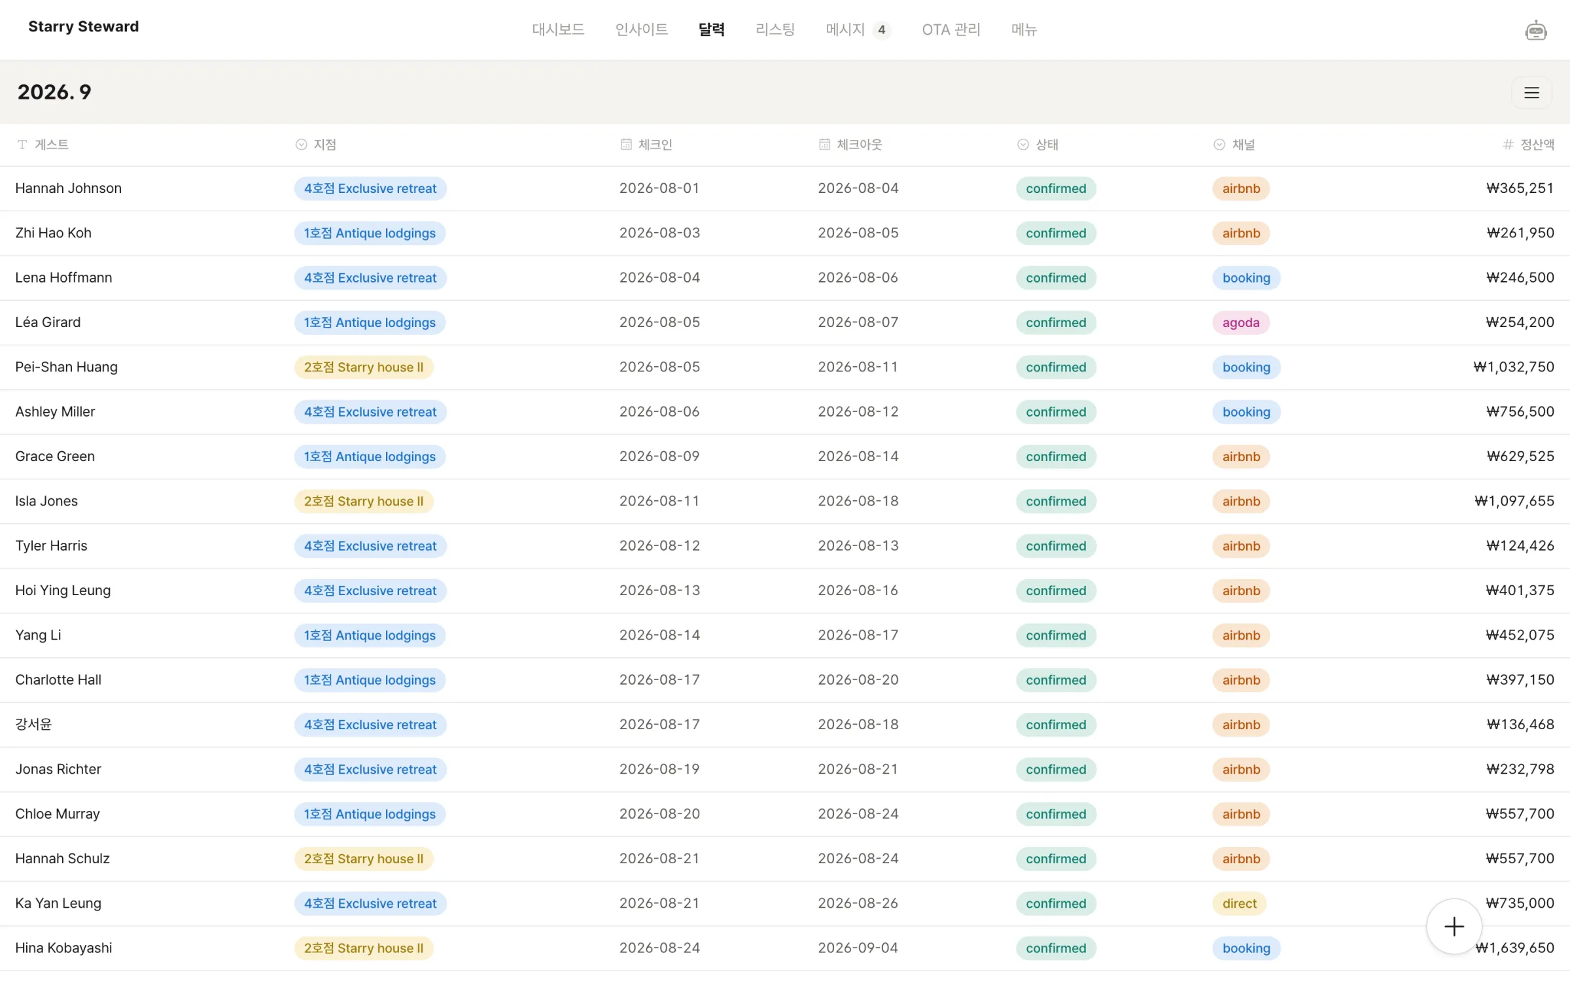The height and width of the screenshot is (981, 1570).
Task: Click the 정산액 column number icon
Action: pyautogui.click(x=1509, y=145)
